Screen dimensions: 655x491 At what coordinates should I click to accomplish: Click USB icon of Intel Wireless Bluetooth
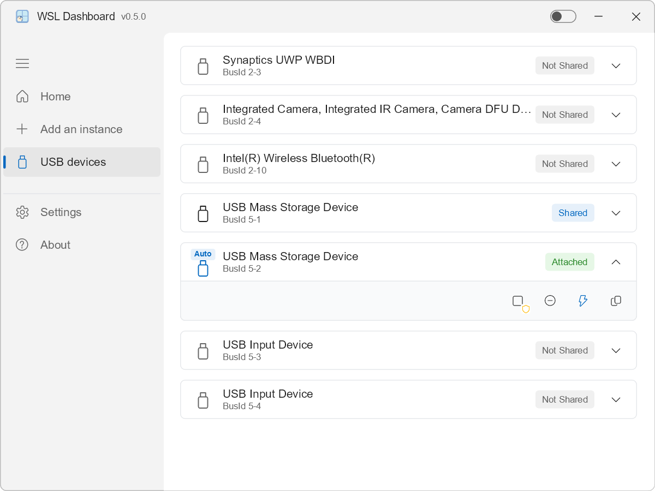click(203, 165)
